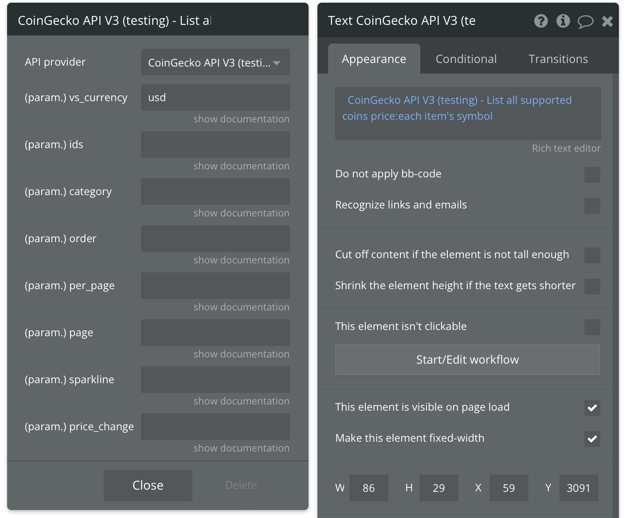Toggle Recognize links and emails checkbox
626x518 pixels.
point(592,206)
